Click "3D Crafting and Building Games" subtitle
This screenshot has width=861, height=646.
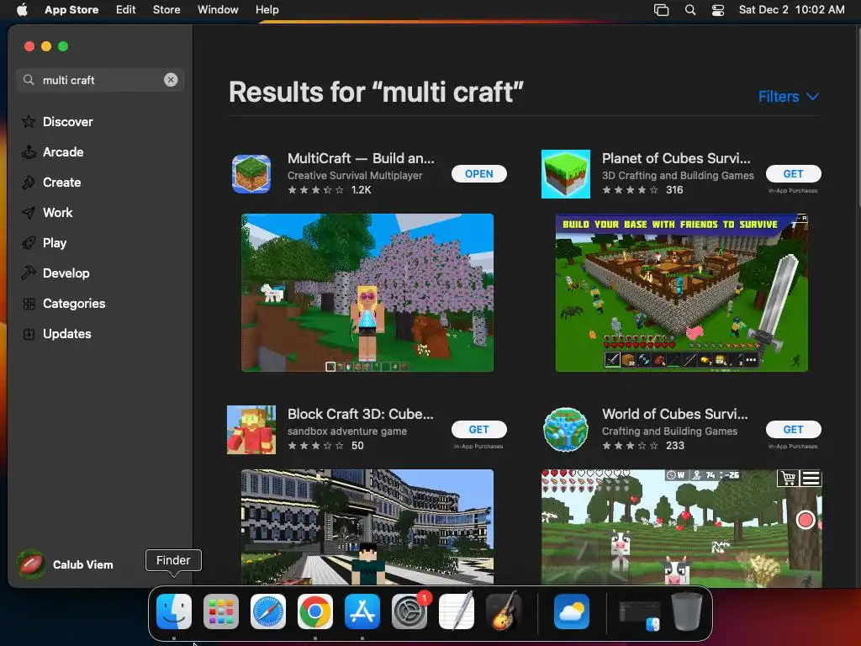pyautogui.click(x=678, y=175)
